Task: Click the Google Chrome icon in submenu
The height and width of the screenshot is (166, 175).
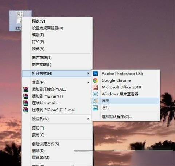Action: point(95,80)
